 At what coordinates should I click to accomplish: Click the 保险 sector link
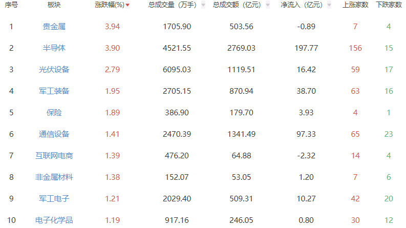54,113
